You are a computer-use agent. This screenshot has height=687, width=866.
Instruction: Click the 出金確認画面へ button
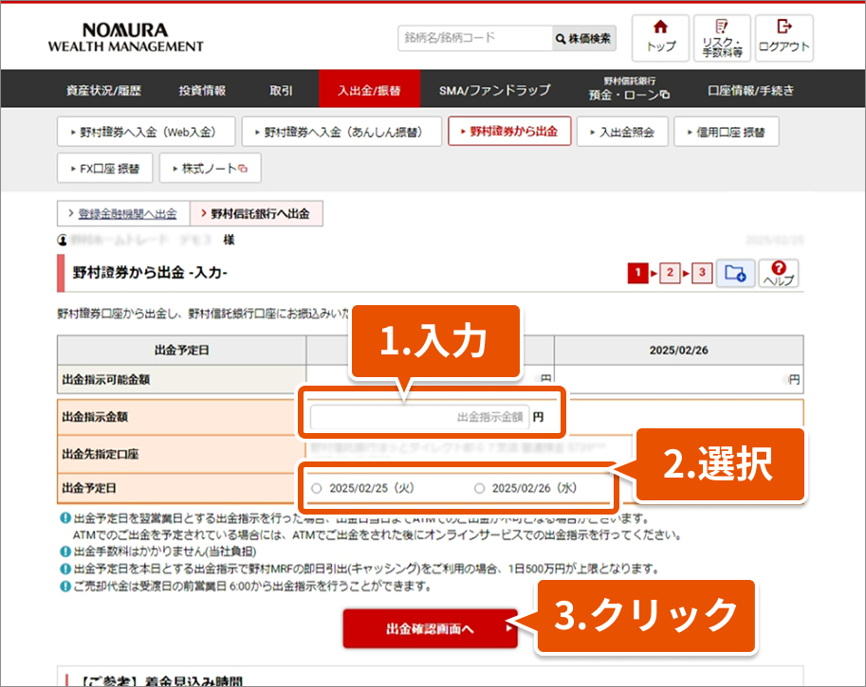pyautogui.click(x=430, y=628)
